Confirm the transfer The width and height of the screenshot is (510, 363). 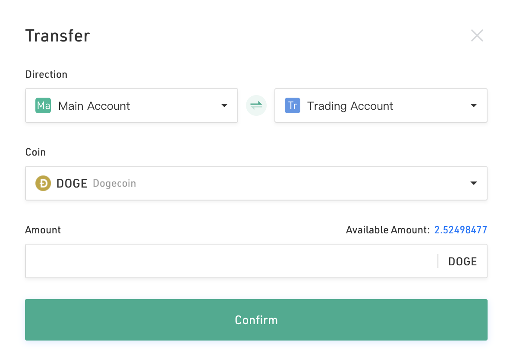256,320
